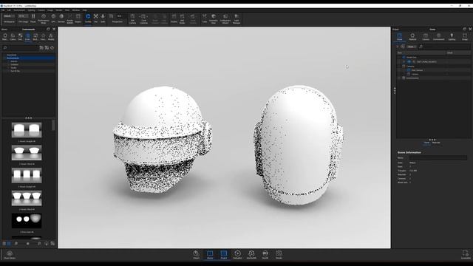Open the Geometry View

click(x=214, y=18)
